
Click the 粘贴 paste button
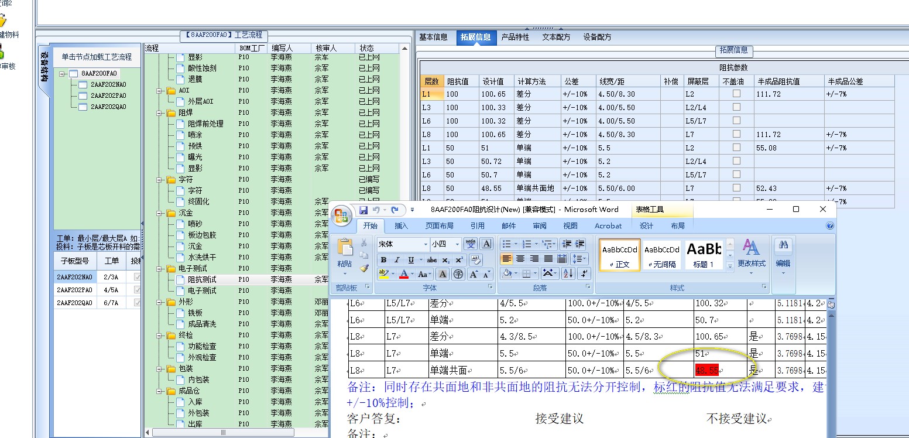[x=345, y=256]
